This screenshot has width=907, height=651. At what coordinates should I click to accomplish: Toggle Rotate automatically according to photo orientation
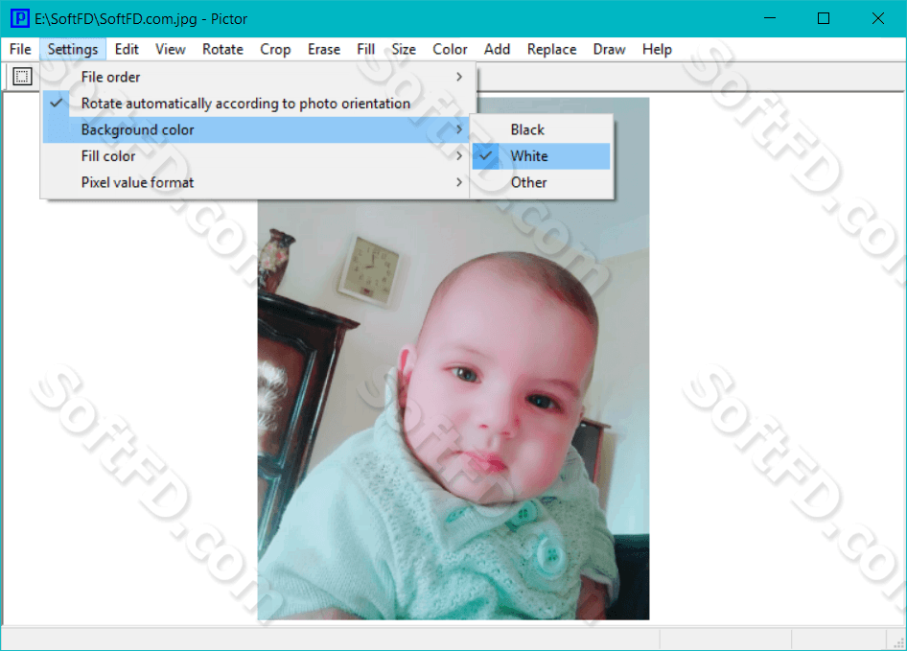point(258,104)
